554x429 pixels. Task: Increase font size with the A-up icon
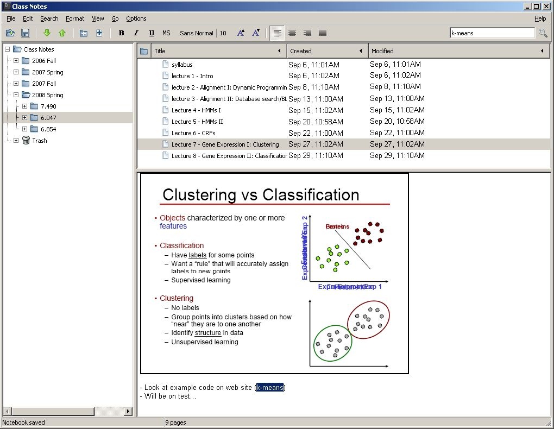coord(240,33)
